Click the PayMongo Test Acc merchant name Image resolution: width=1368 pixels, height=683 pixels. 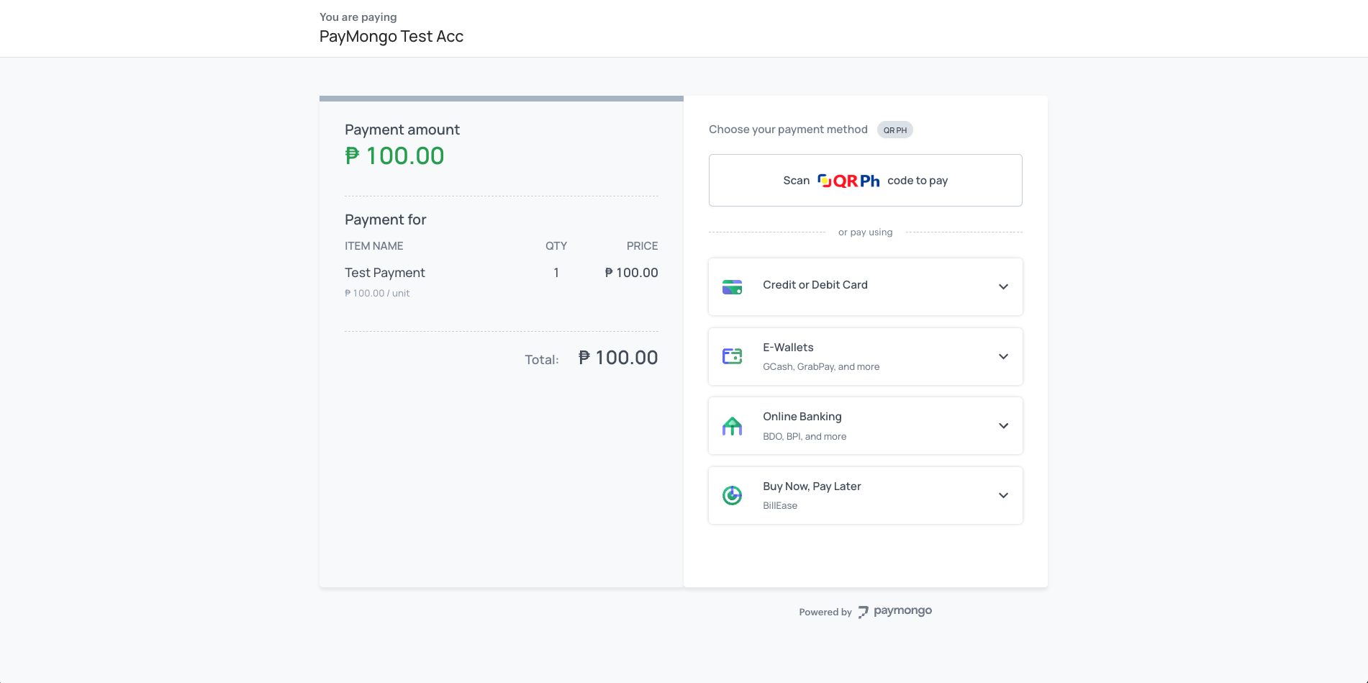[x=391, y=37]
